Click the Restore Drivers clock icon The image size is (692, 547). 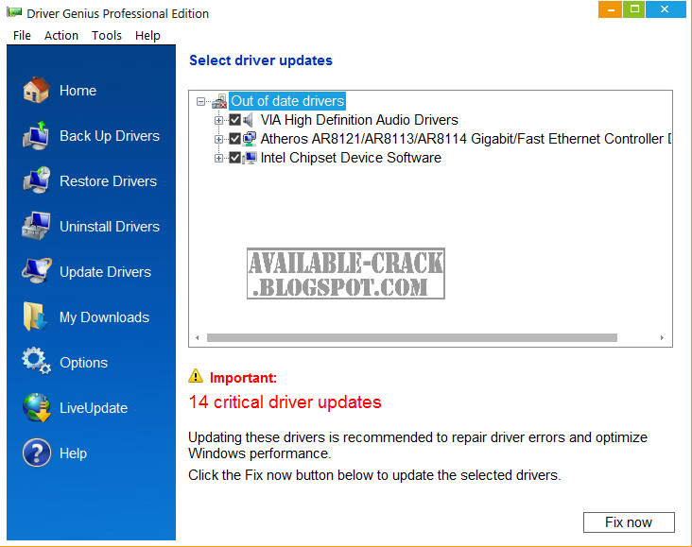(36, 180)
